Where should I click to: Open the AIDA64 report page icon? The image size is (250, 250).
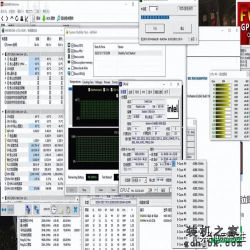tap(33, 18)
